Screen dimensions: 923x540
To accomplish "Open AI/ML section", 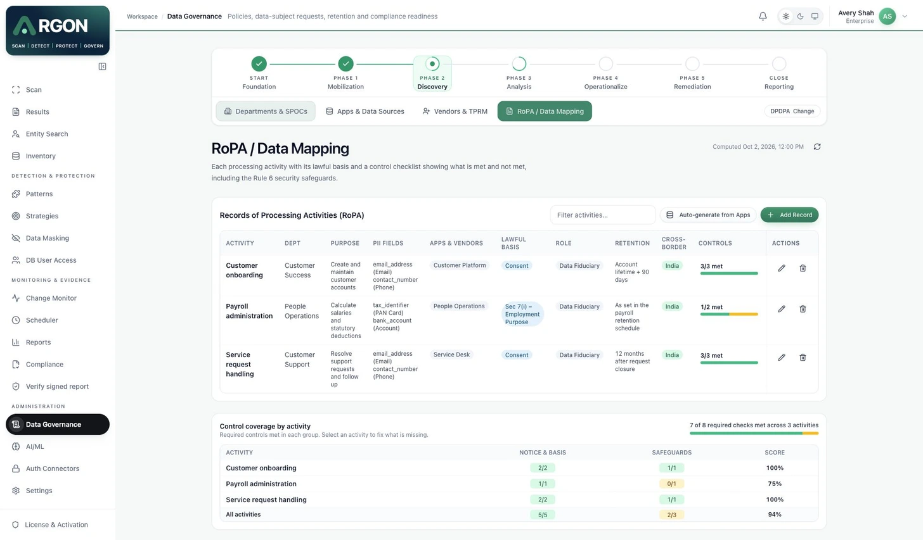I will pos(58,446).
